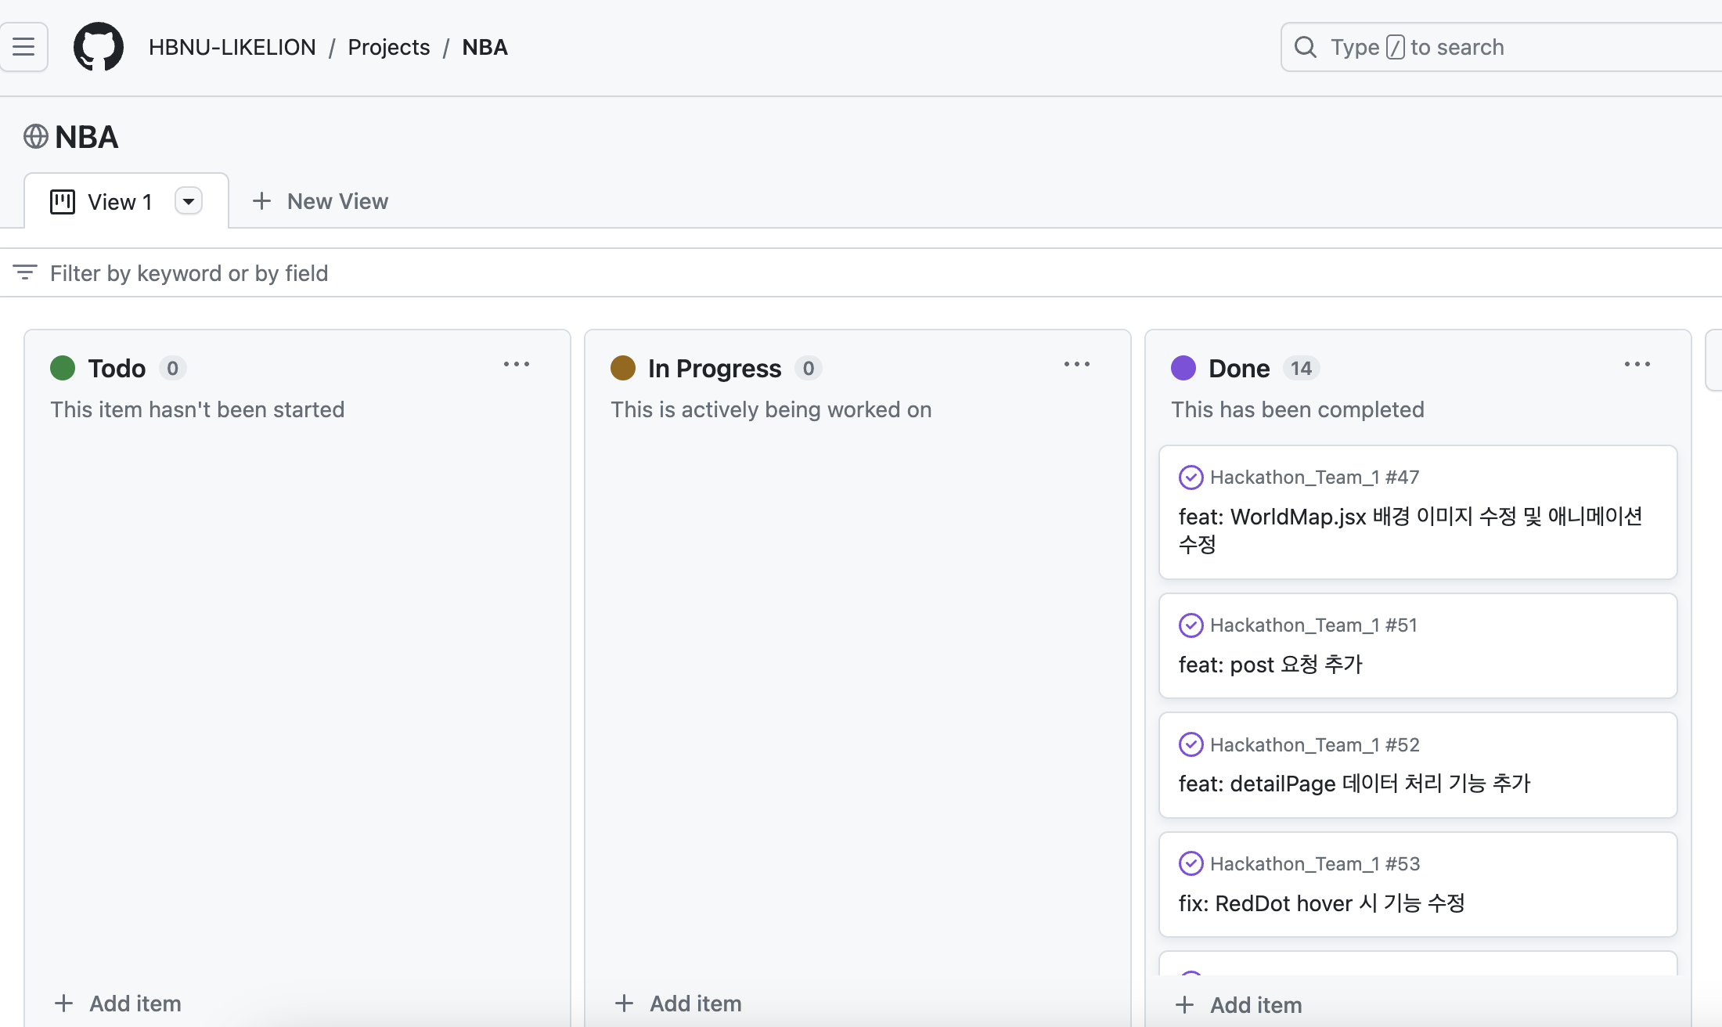Image resolution: width=1722 pixels, height=1027 pixels.
Task: Click the board icon on View 1 tab
Action: coord(63,202)
